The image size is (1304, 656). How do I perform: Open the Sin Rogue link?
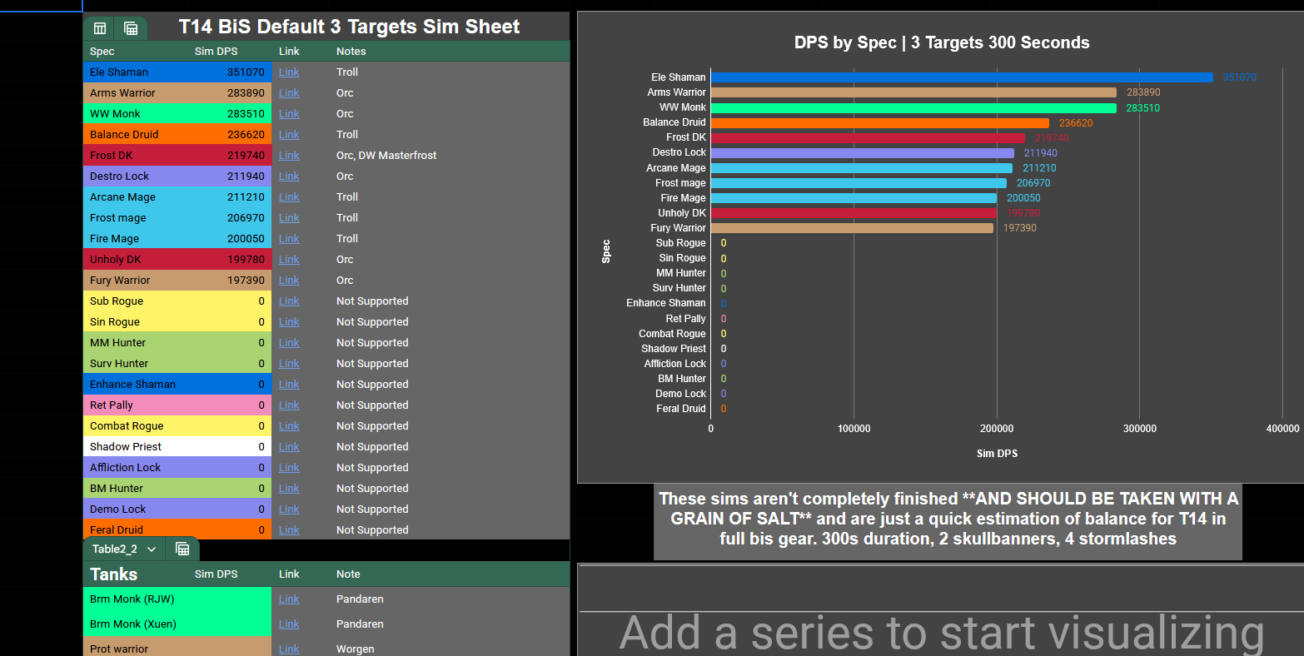pos(289,322)
